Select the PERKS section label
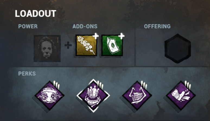Viewport: 210px width, 121px height. click(x=27, y=73)
